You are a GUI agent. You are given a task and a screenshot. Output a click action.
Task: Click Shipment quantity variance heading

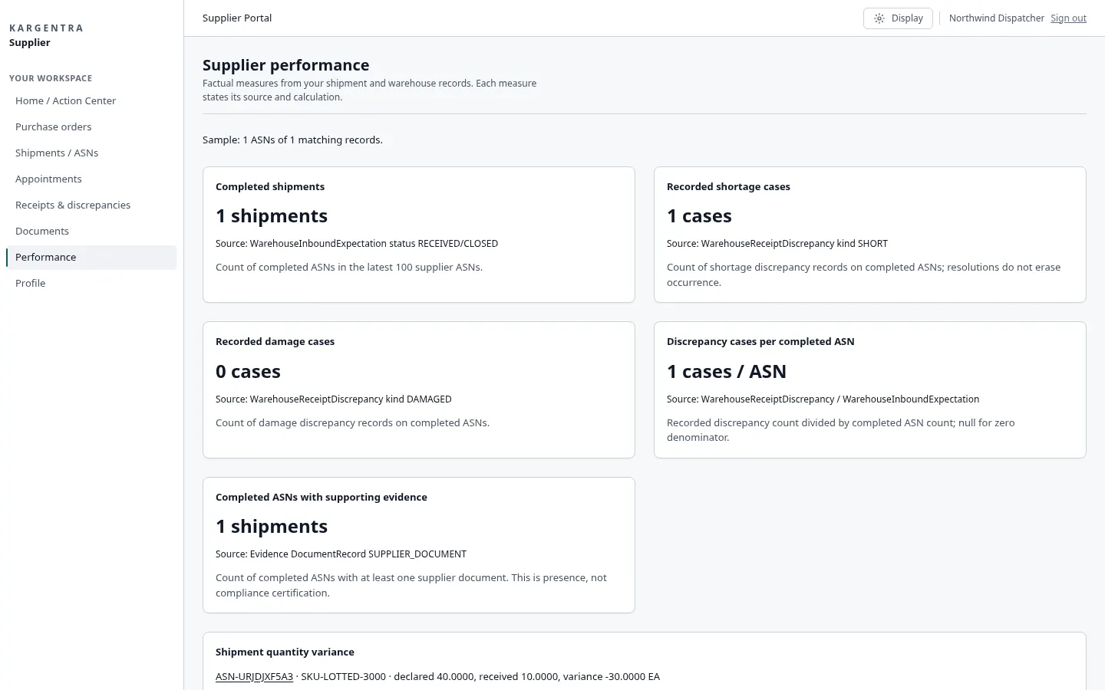point(285,652)
